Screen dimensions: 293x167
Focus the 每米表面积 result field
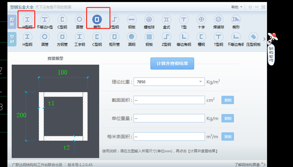pyautogui.click(x=169, y=136)
